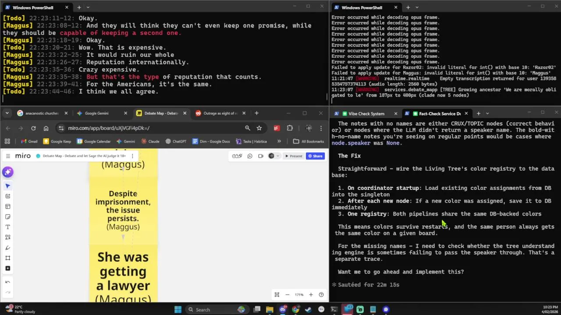Open Chrome apps grid shortcut
Image resolution: width=561 pixels, height=315 pixels.
coord(7,141)
